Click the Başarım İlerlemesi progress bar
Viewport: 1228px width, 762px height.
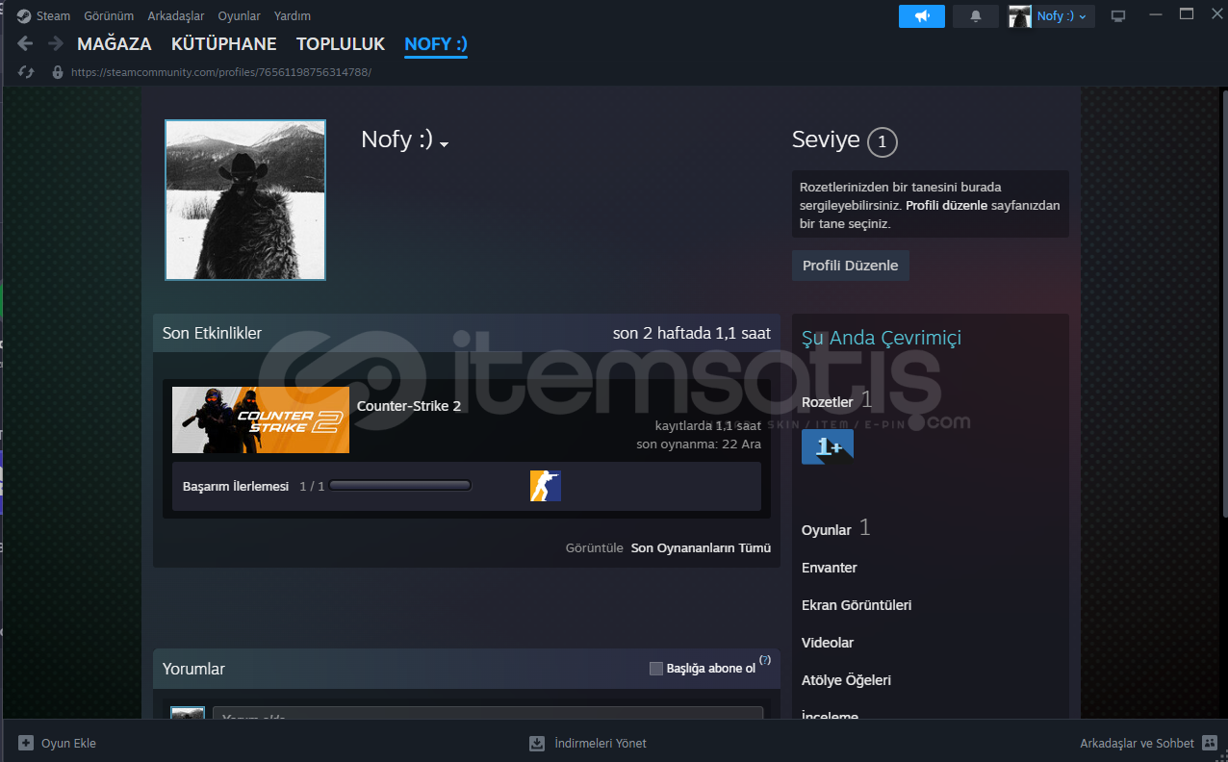tap(399, 486)
